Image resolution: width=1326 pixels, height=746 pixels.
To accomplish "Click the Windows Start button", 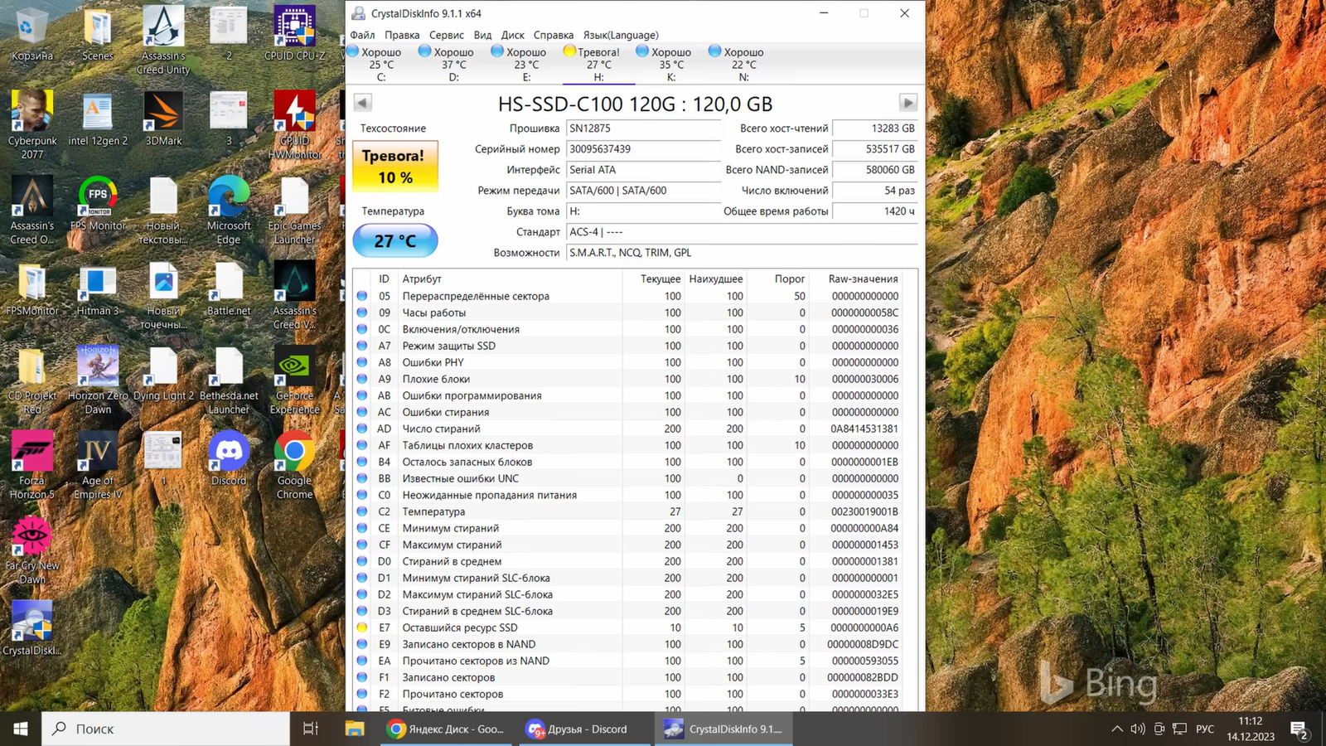I will click(x=21, y=729).
